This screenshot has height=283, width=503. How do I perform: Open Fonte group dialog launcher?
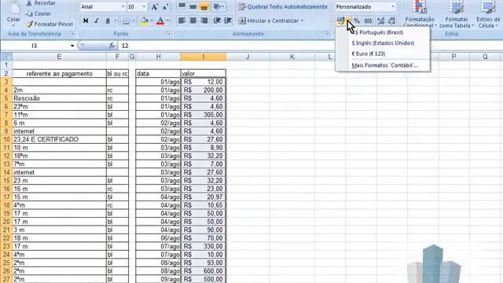pyautogui.click(x=168, y=34)
